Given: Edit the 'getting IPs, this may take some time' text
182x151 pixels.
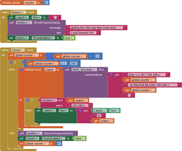Looking at the screenshot, I should coord(96,28).
